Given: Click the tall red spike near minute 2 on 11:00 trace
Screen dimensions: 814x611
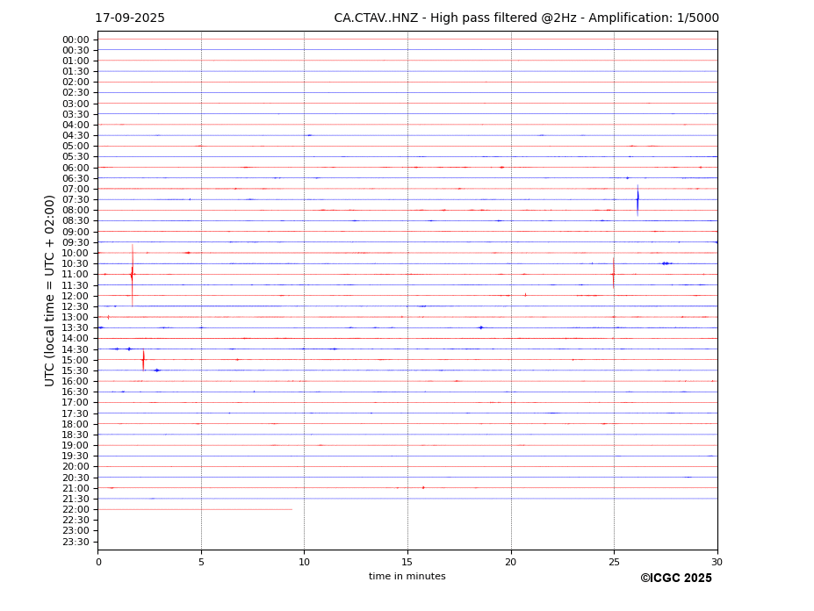Looking at the screenshot, I should point(132,275).
